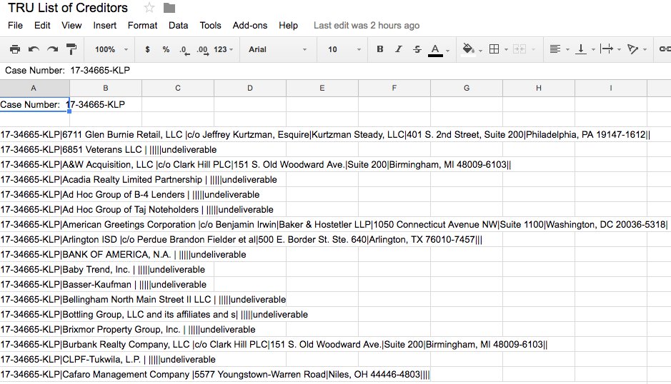Open the View menu
Image resolution: width=671 pixels, height=384 pixels.
[x=71, y=25]
